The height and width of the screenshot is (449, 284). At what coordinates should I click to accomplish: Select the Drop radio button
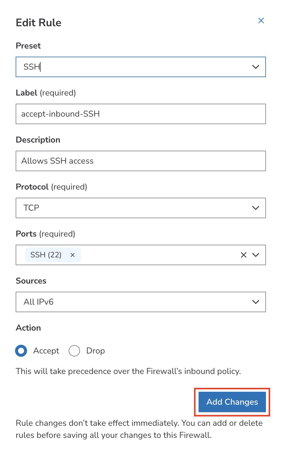pyautogui.click(x=74, y=351)
